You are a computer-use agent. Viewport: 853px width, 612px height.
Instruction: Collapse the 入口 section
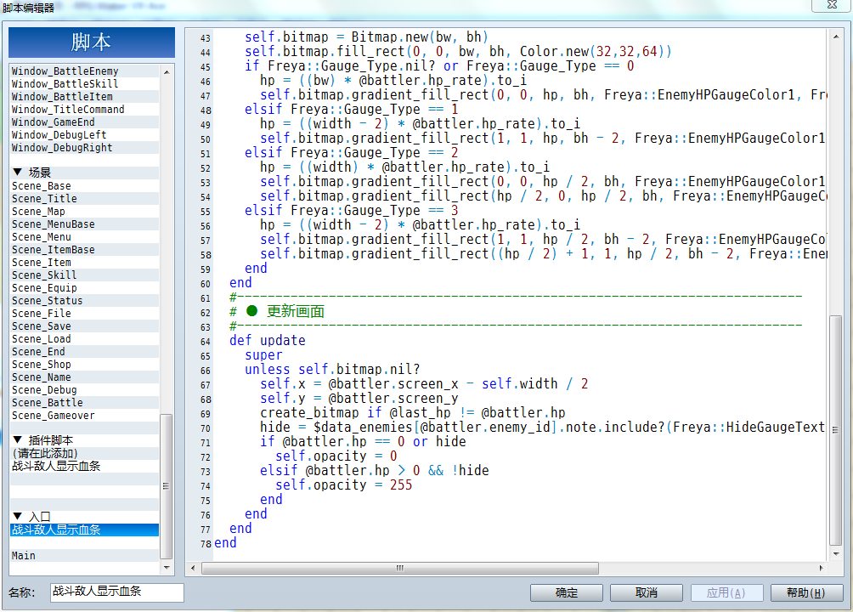[18, 516]
